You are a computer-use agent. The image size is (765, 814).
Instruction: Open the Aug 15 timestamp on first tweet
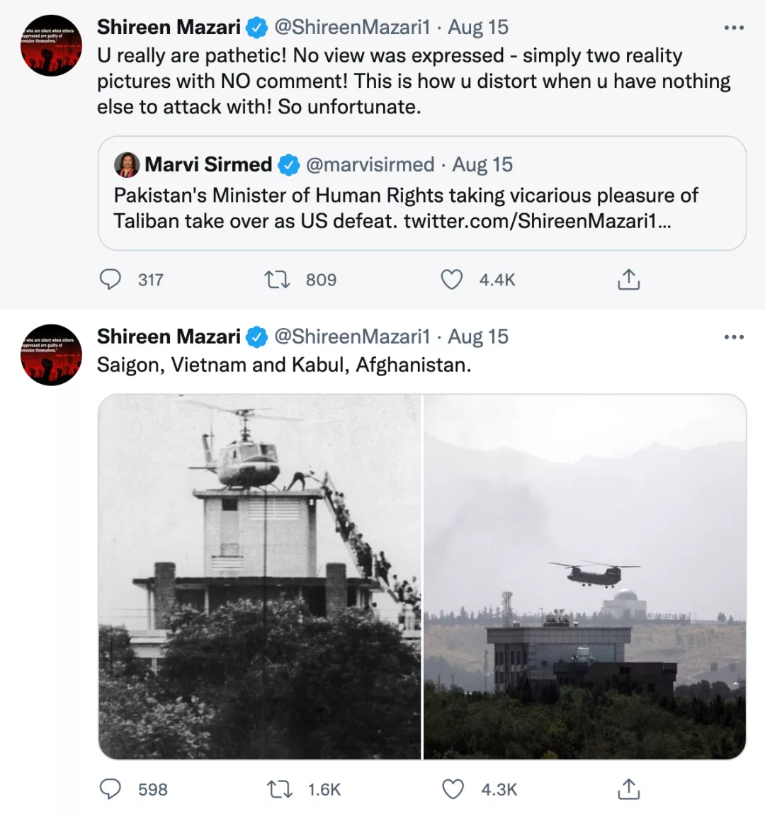pyautogui.click(x=478, y=28)
